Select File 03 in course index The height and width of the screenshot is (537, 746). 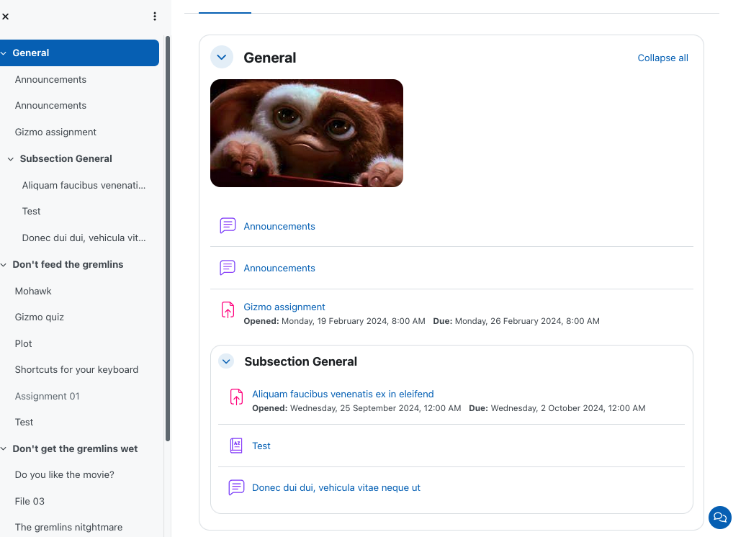click(x=30, y=501)
